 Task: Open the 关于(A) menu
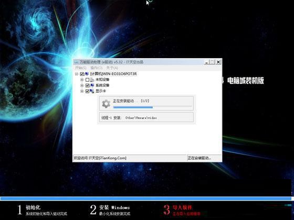coord(112,68)
